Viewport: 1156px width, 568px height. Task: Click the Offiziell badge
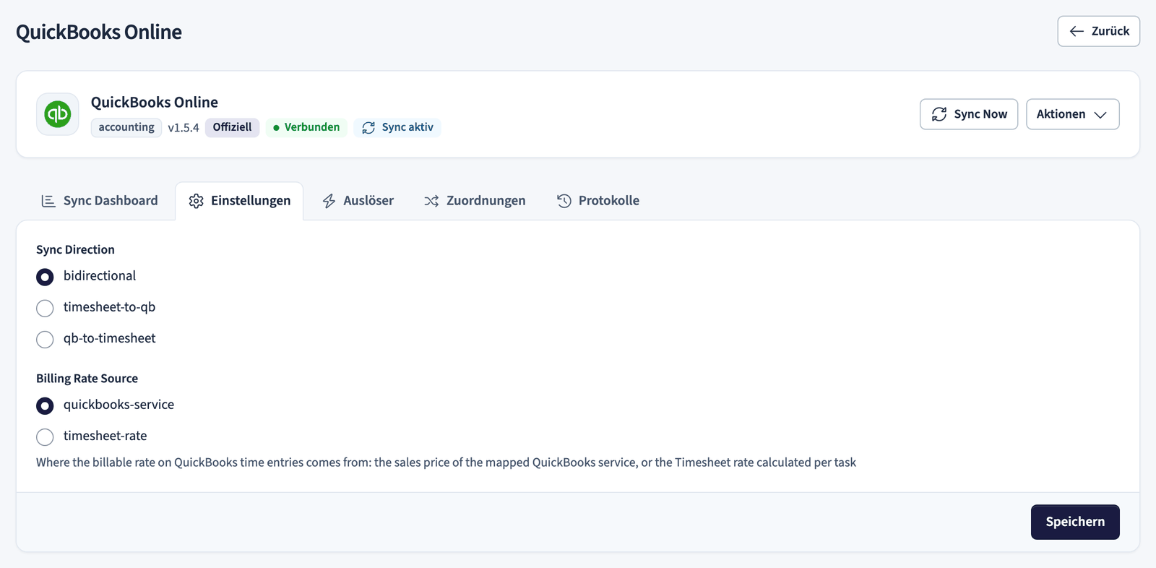[x=232, y=127]
